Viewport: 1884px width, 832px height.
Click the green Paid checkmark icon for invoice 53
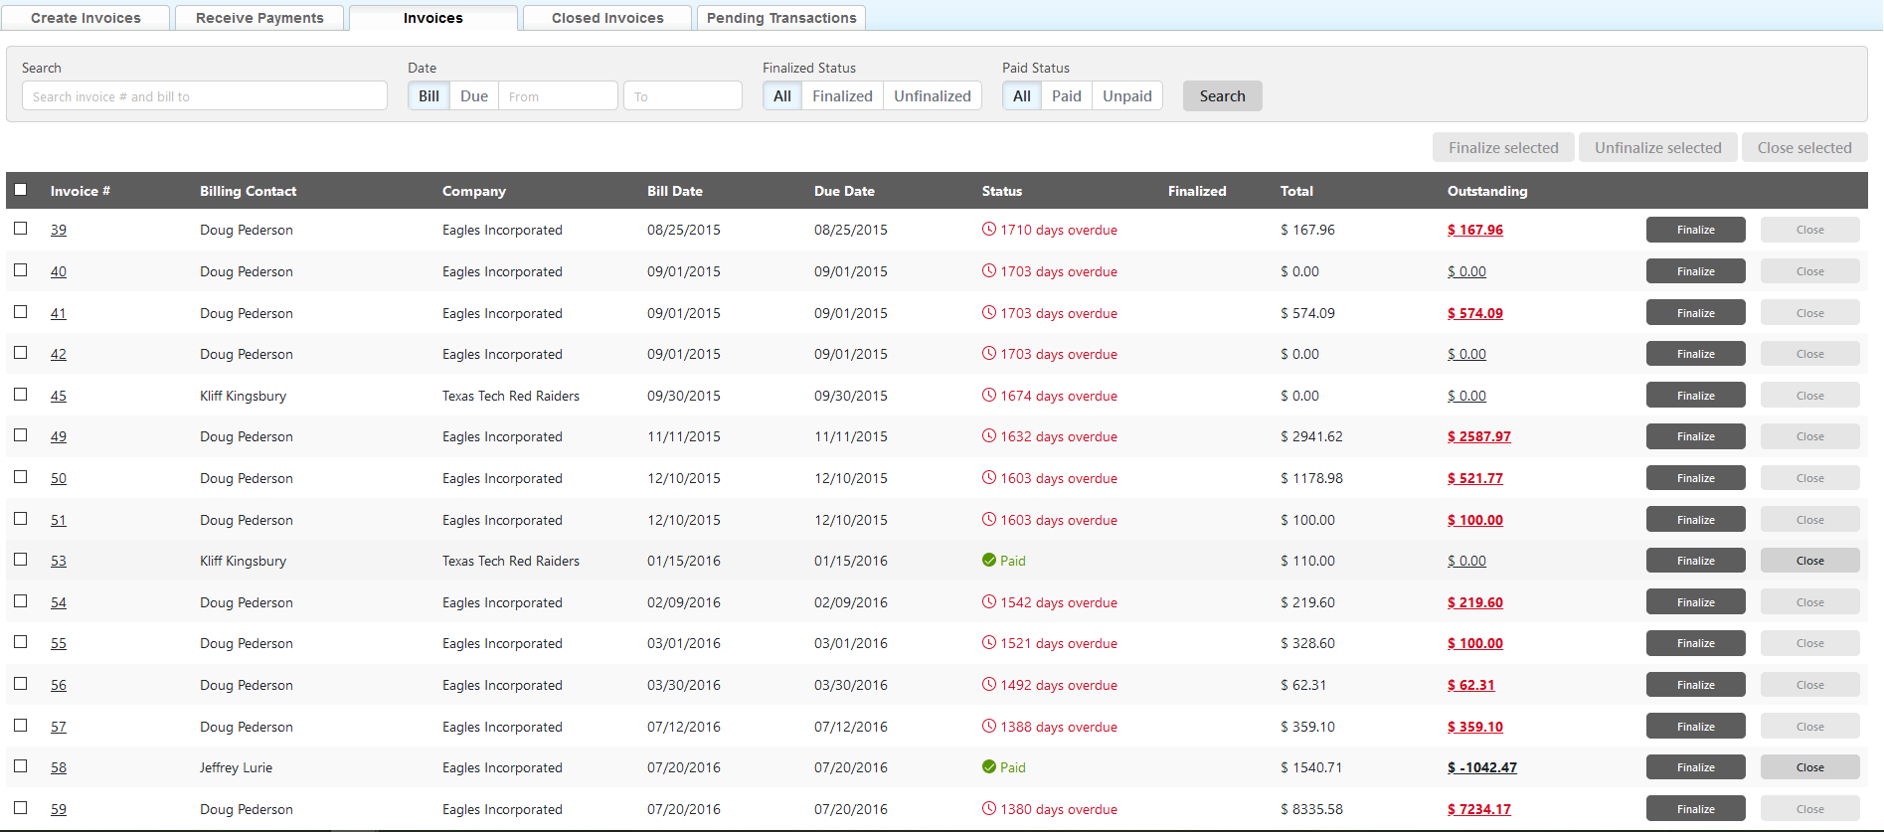tap(988, 561)
